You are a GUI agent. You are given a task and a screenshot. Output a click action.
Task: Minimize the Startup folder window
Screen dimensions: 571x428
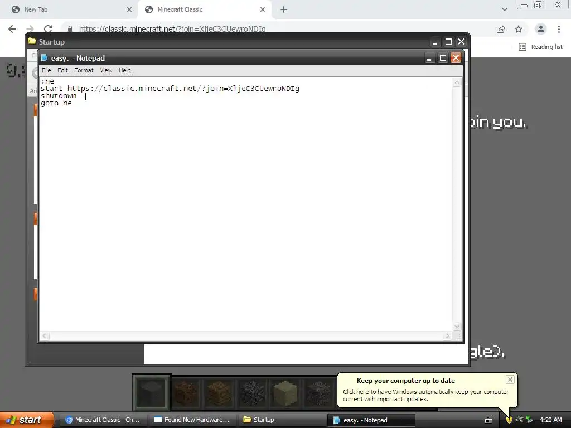coord(434,42)
